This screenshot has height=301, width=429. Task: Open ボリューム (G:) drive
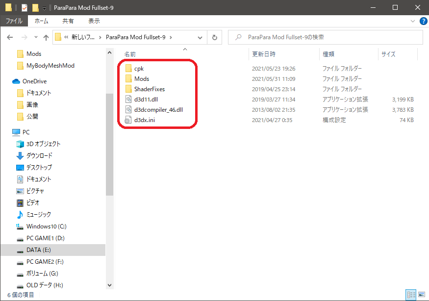pos(42,274)
